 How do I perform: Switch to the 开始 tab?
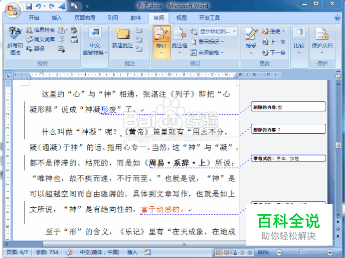pyautogui.click(x=34, y=18)
